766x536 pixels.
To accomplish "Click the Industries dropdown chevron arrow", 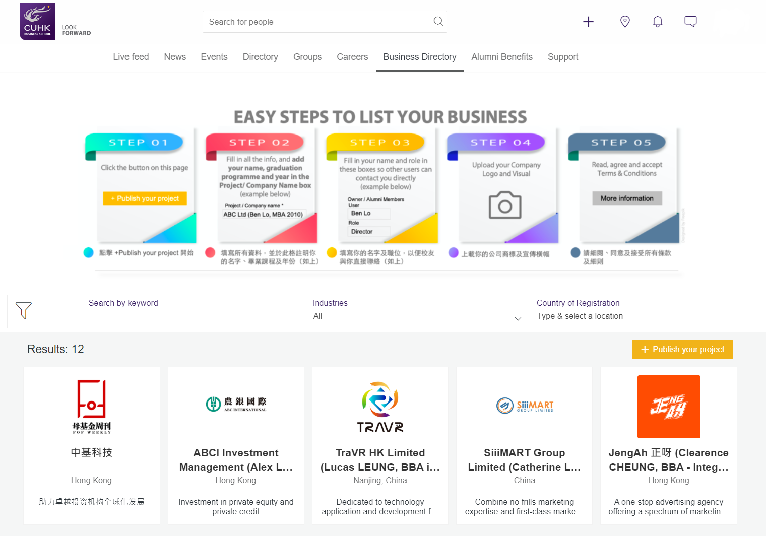I will pos(518,319).
